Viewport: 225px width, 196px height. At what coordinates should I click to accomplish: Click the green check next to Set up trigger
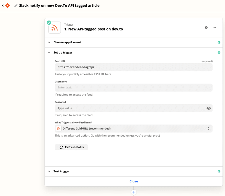click(219, 53)
